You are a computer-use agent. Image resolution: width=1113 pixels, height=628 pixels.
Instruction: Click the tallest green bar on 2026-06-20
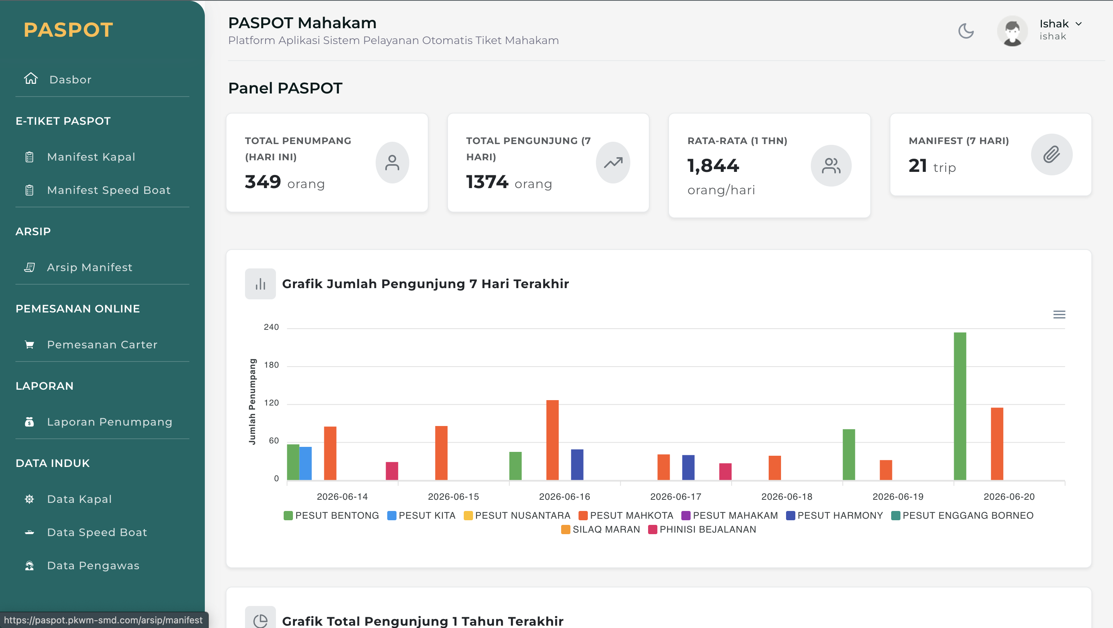tap(960, 406)
